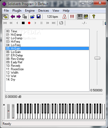
Task: Click the pitch bend wheel left strip
Action: click(x=8, y=112)
